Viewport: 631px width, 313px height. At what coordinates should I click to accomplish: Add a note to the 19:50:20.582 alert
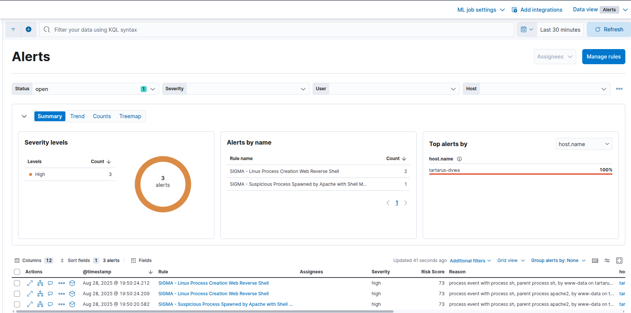click(x=50, y=304)
